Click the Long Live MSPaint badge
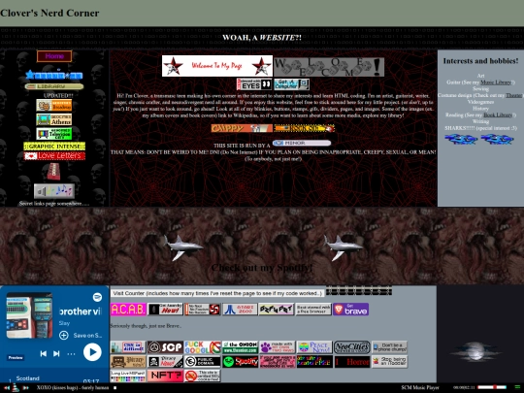The height and width of the screenshot is (393, 524). coord(128,376)
